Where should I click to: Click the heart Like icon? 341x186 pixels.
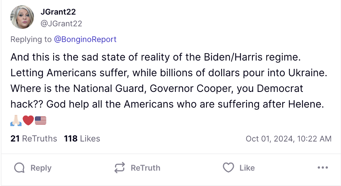click(x=228, y=168)
